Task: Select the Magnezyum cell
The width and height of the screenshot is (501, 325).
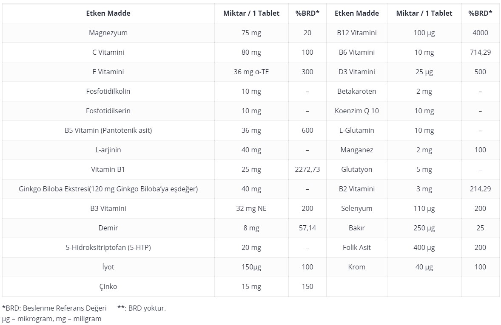Action: (x=108, y=33)
